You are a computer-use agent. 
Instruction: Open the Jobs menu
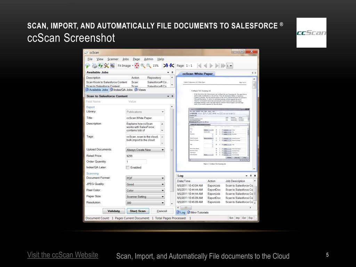(x=126, y=59)
